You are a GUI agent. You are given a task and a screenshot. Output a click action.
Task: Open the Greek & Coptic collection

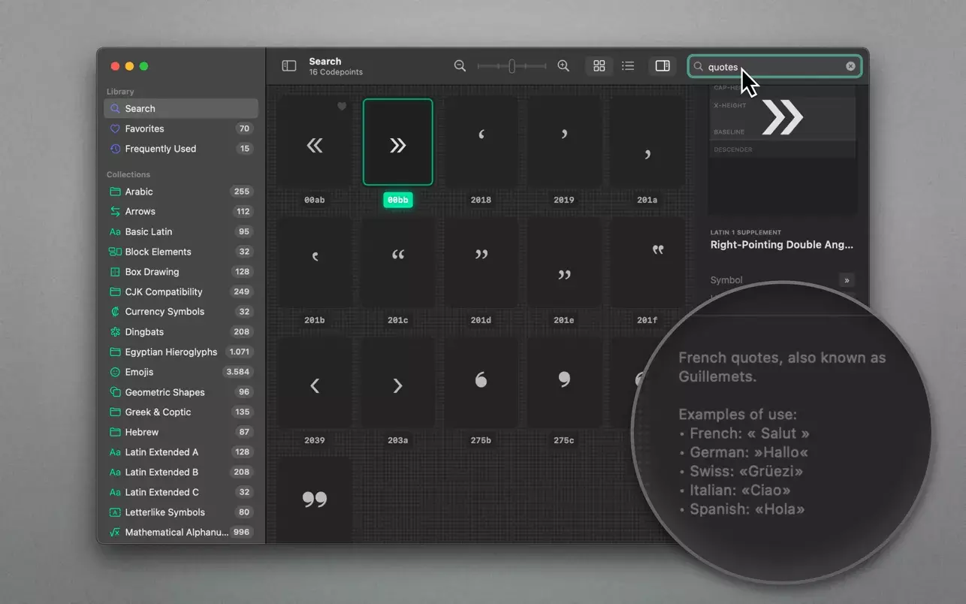[x=155, y=412]
